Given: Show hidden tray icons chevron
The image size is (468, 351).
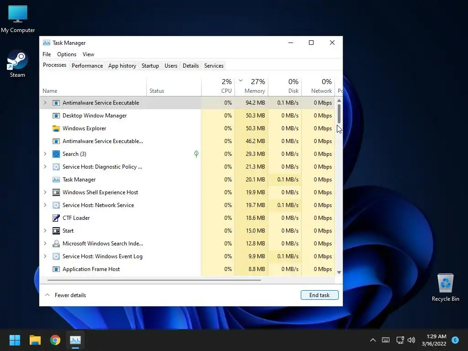Looking at the screenshot, I should [373, 340].
